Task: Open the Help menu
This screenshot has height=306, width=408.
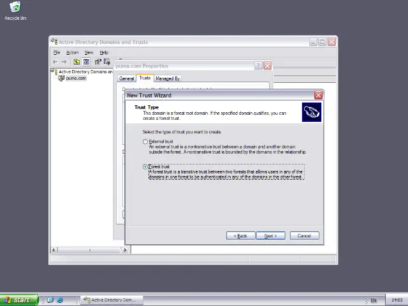Action: [x=104, y=52]
